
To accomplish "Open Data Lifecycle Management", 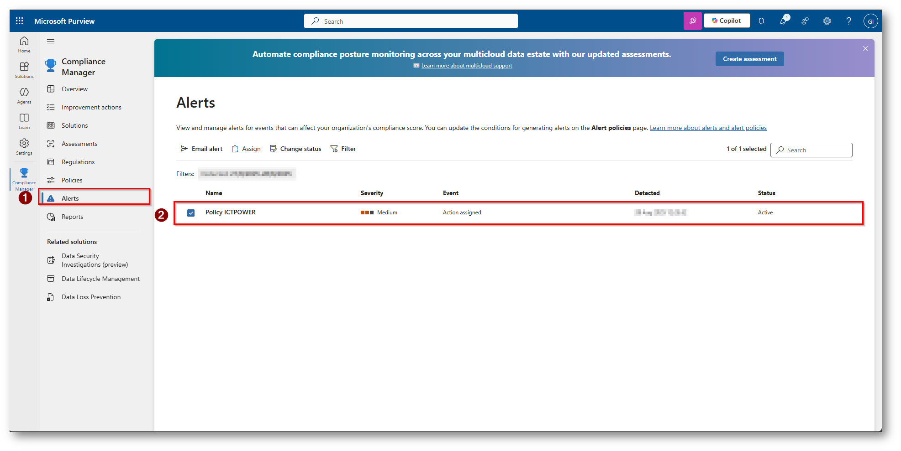I will pyautogui.click(x=100, y=279).
